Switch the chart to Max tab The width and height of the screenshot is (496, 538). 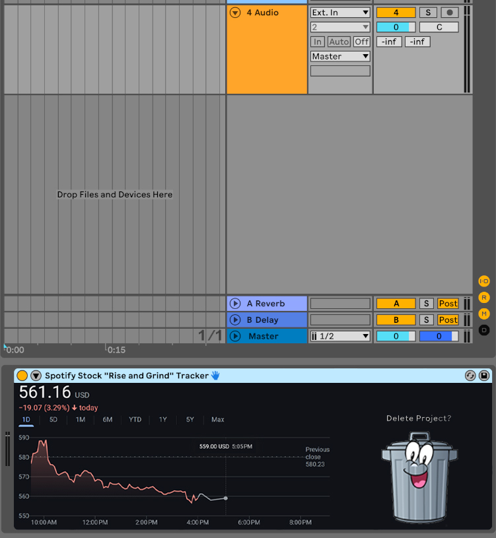(218, 420)
